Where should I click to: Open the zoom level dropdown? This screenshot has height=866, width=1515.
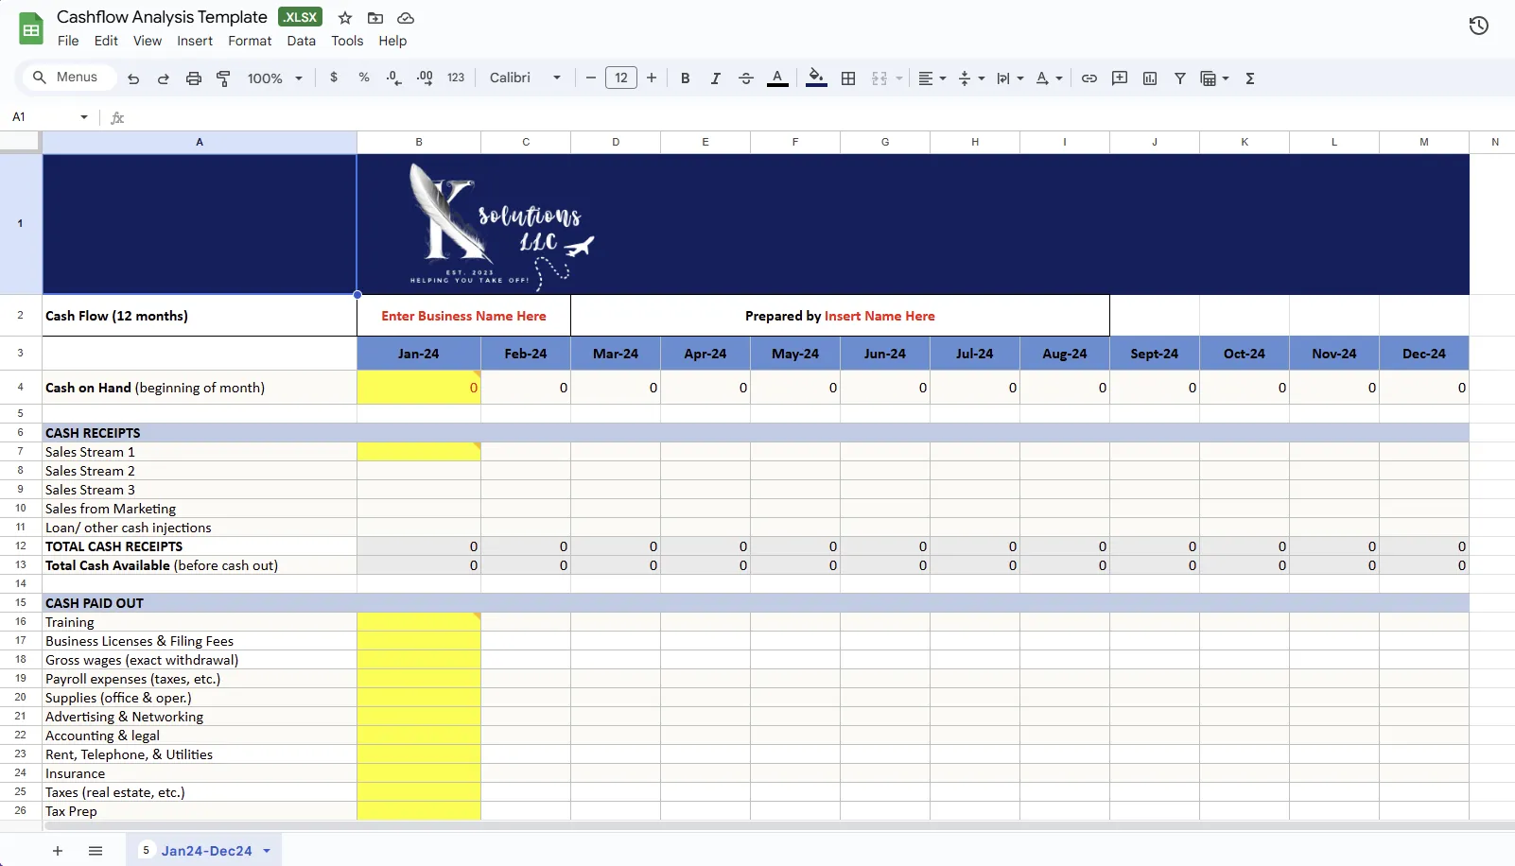[273, 78]
